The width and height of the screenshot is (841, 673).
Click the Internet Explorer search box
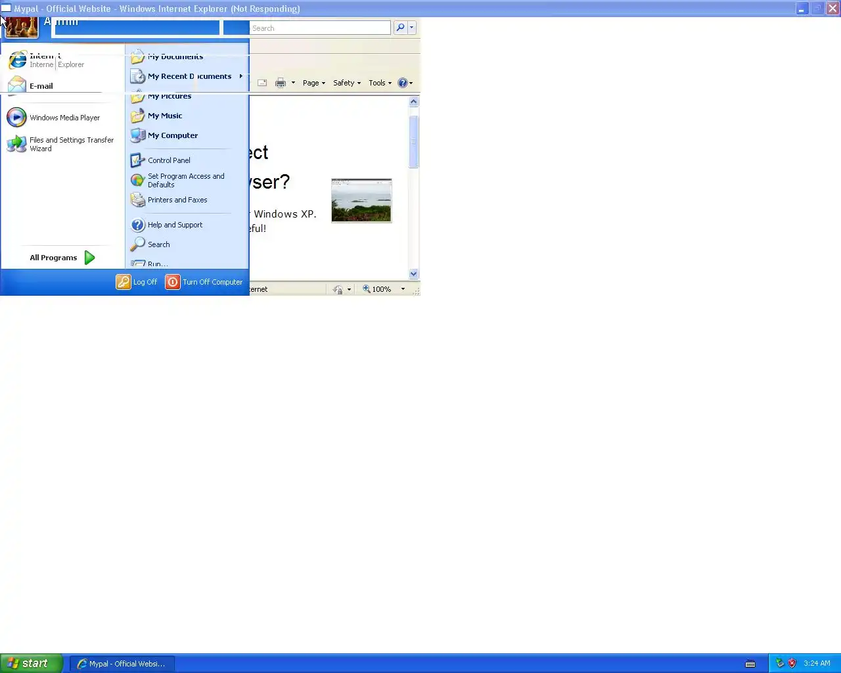pyautogui.click(x=320, y=28)
